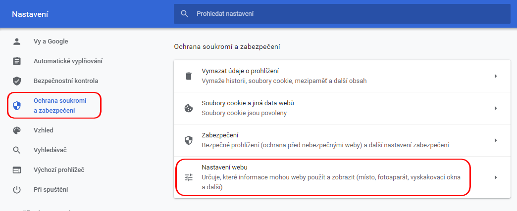The height and width of the screenshot is (211, 517).
Task: Click the palette icon next to Vzhled
Action: pyautogui.click(x=17, y=130)
